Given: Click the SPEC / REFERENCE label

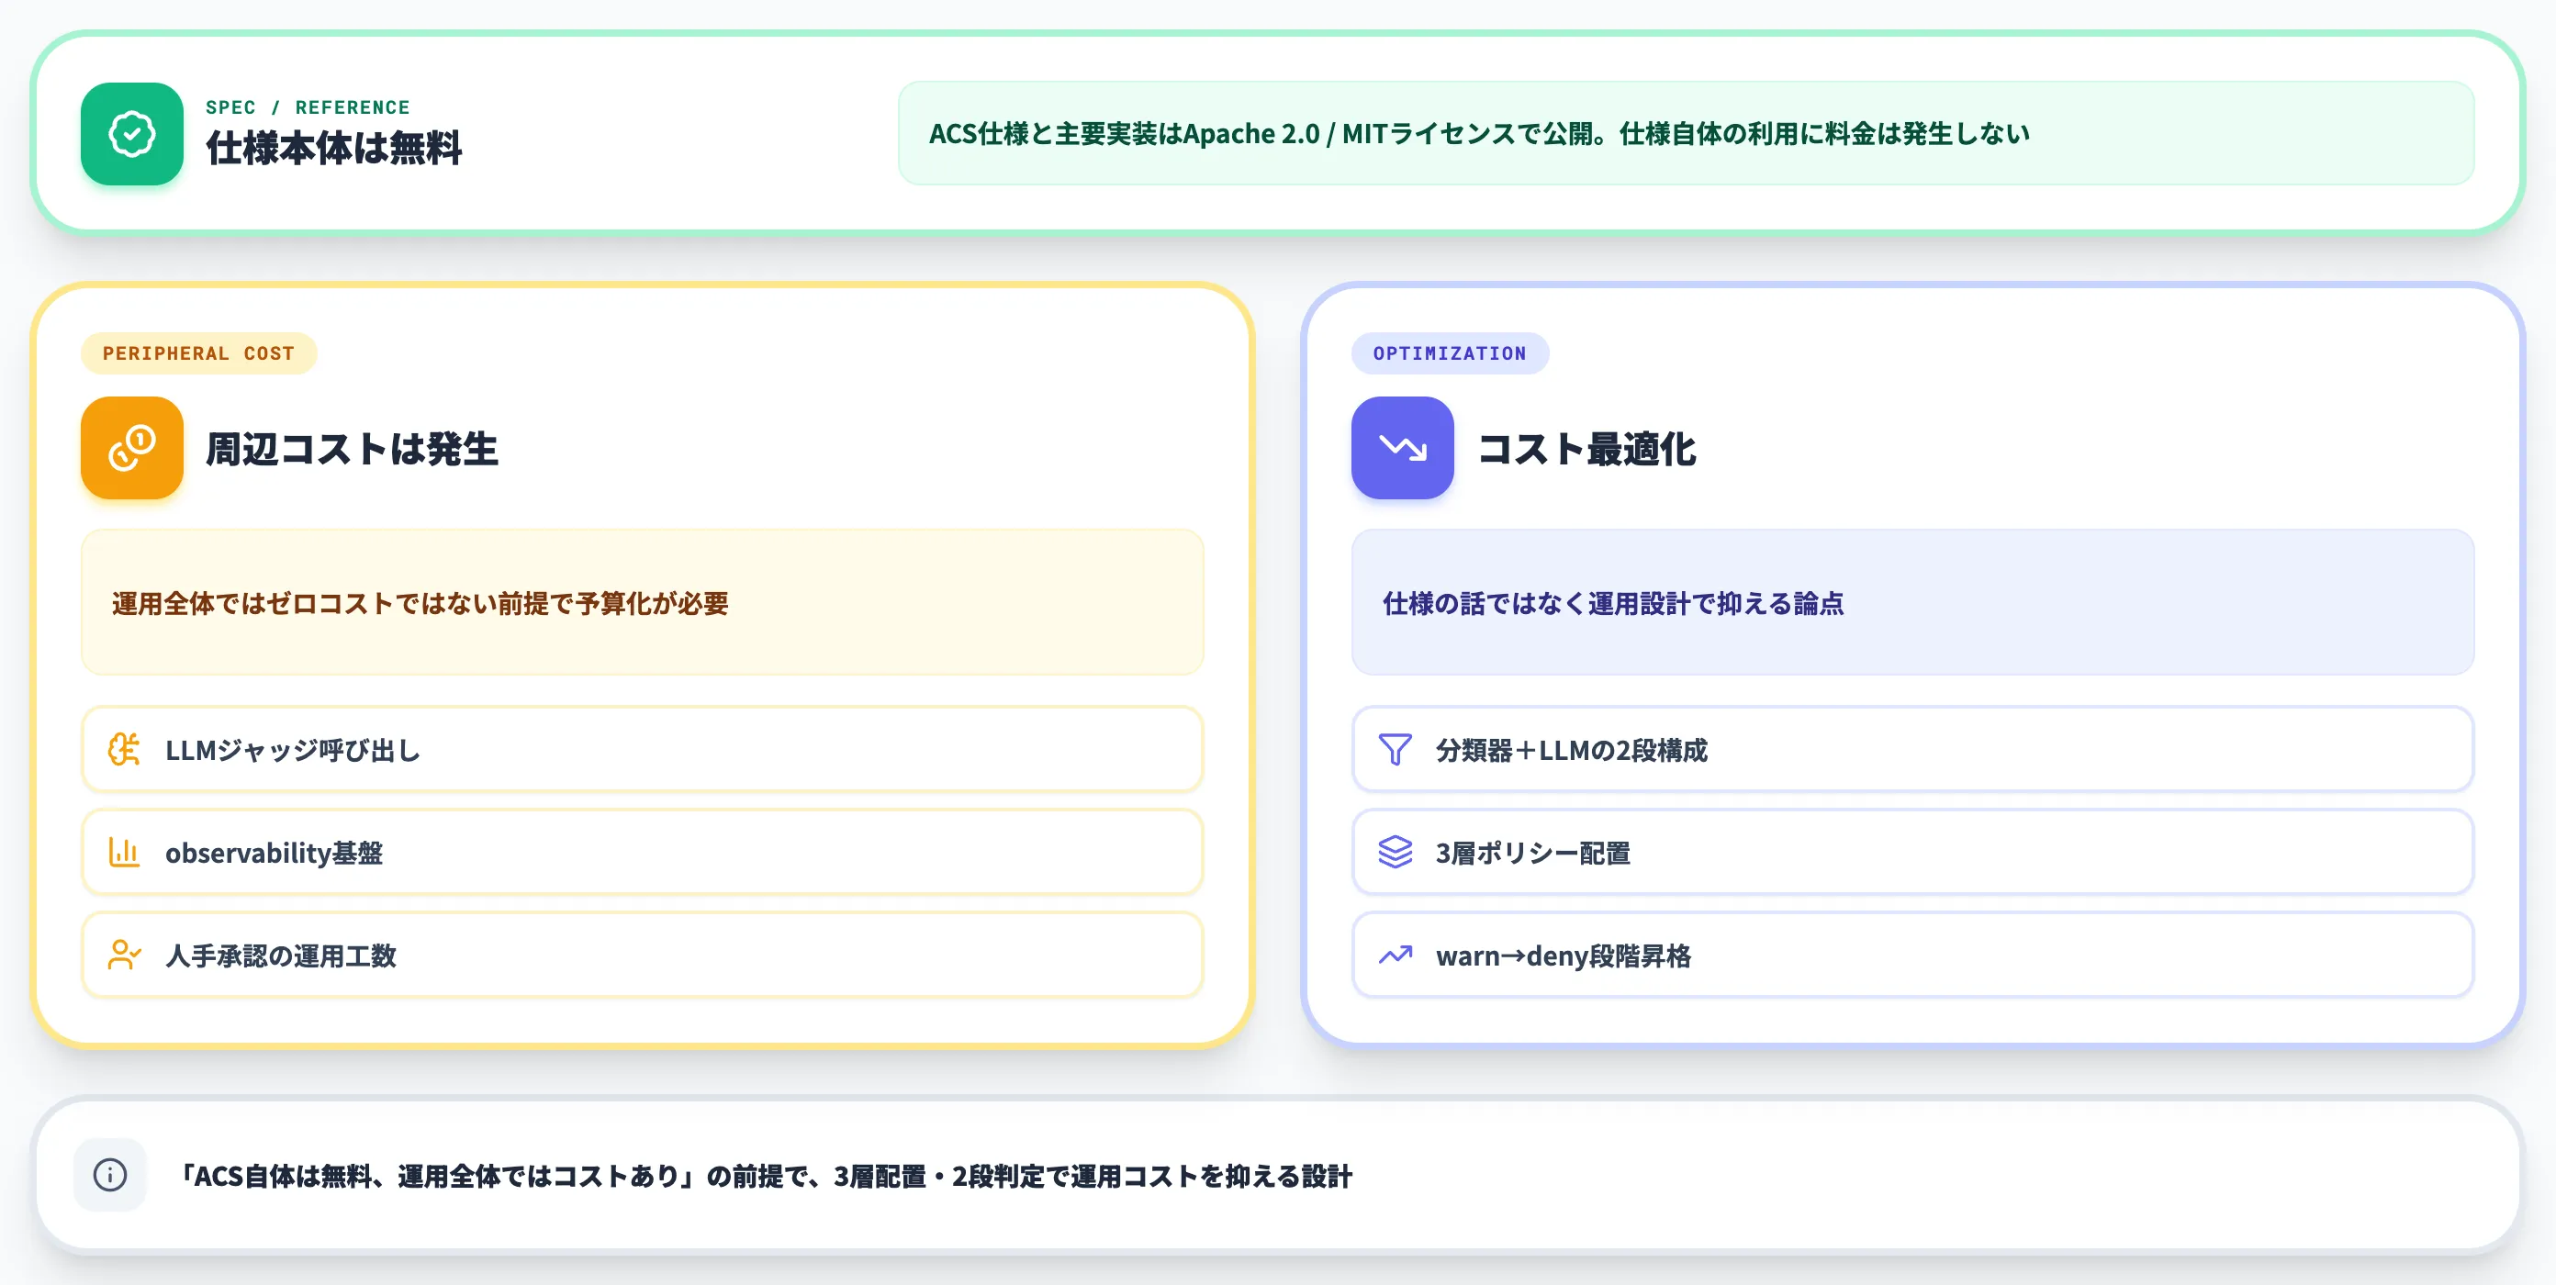Looking at the screenshot, I should 308,107.
